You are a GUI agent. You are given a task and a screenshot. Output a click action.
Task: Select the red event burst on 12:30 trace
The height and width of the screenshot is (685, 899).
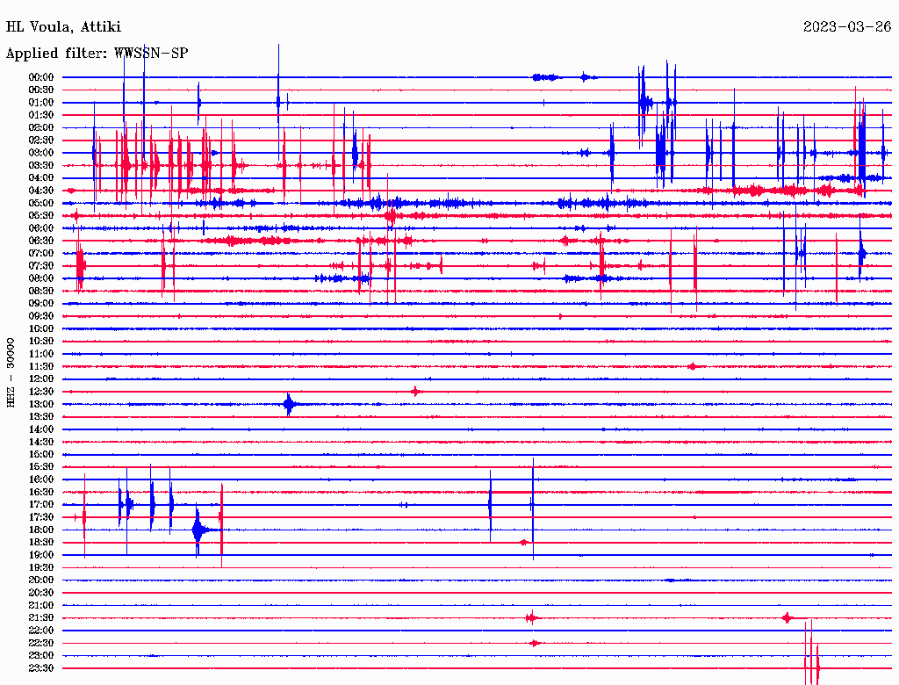pyautogui.click(x=416, y=392)
